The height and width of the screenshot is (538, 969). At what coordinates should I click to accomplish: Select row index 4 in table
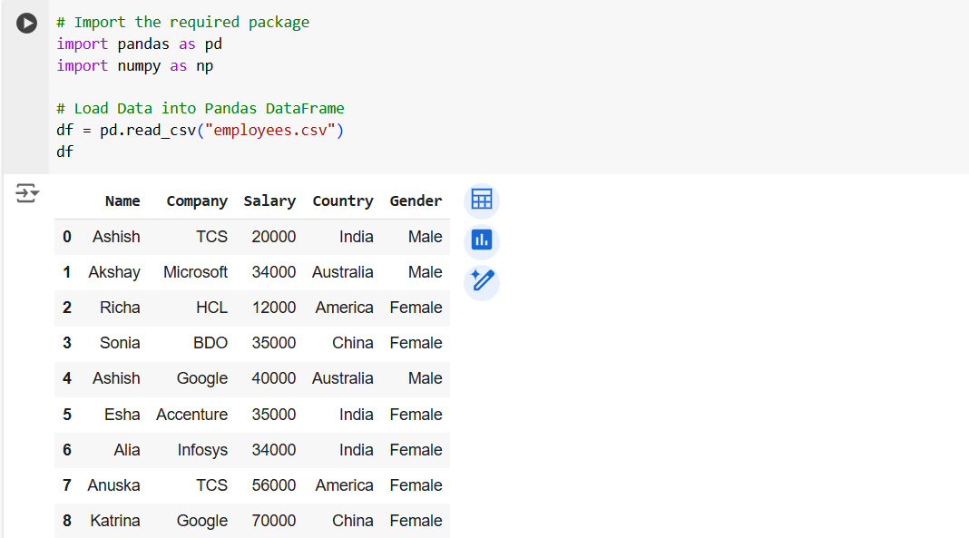67,378
